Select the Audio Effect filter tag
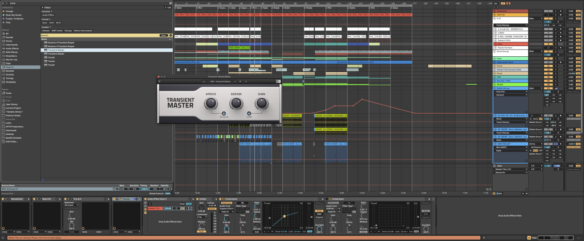The image size is (584, 241). (x=48, y=15)
